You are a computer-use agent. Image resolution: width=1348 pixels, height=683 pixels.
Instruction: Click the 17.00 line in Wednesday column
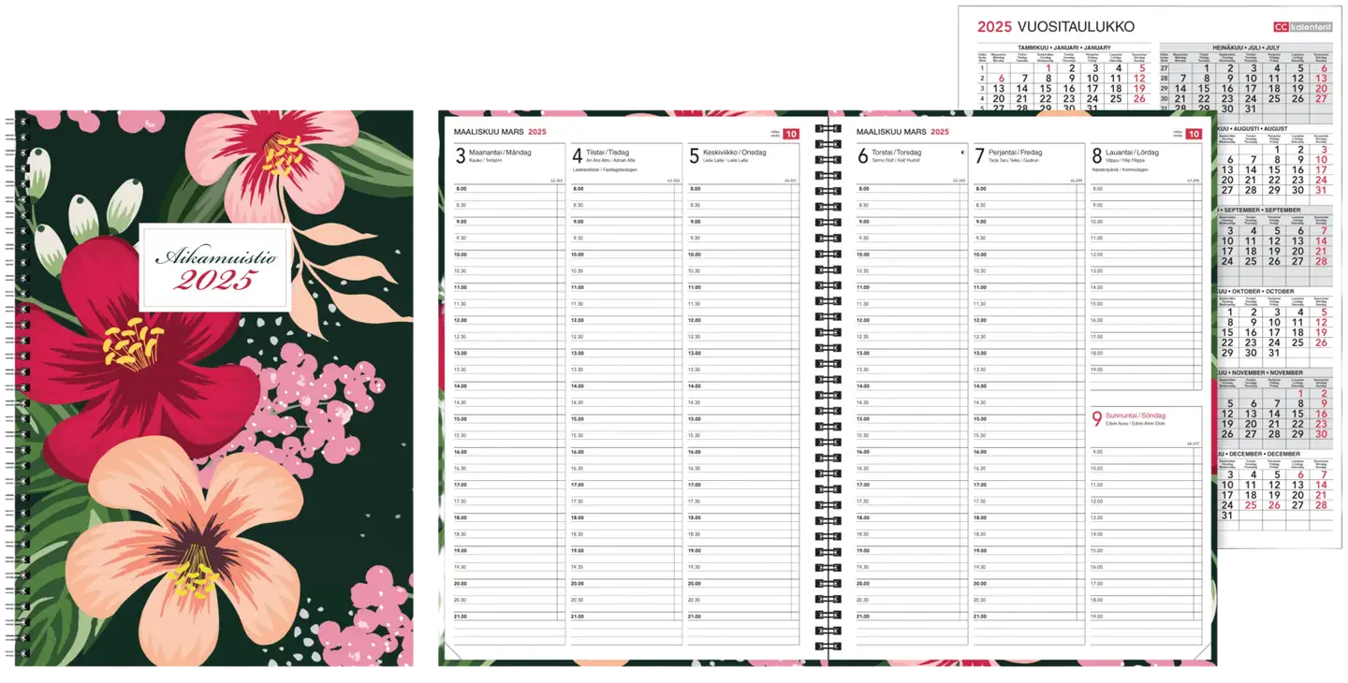coord(743,485)
